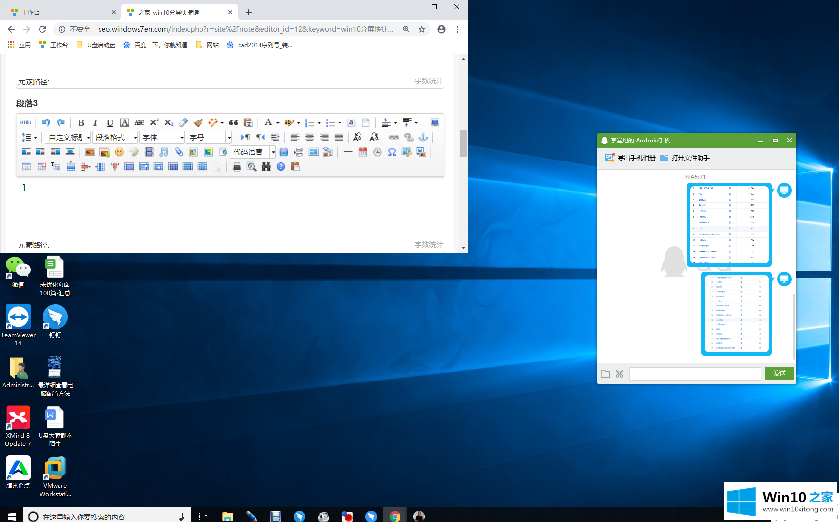Open the 自定义标题 dropdown
This screenshot has width=839, height=522.
pyautogui.click(x=69, y=138)
